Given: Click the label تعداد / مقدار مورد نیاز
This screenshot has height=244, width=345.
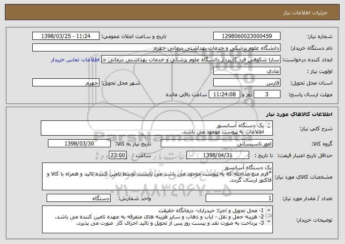Looking at the screenshot, I should tap(307, 198).
